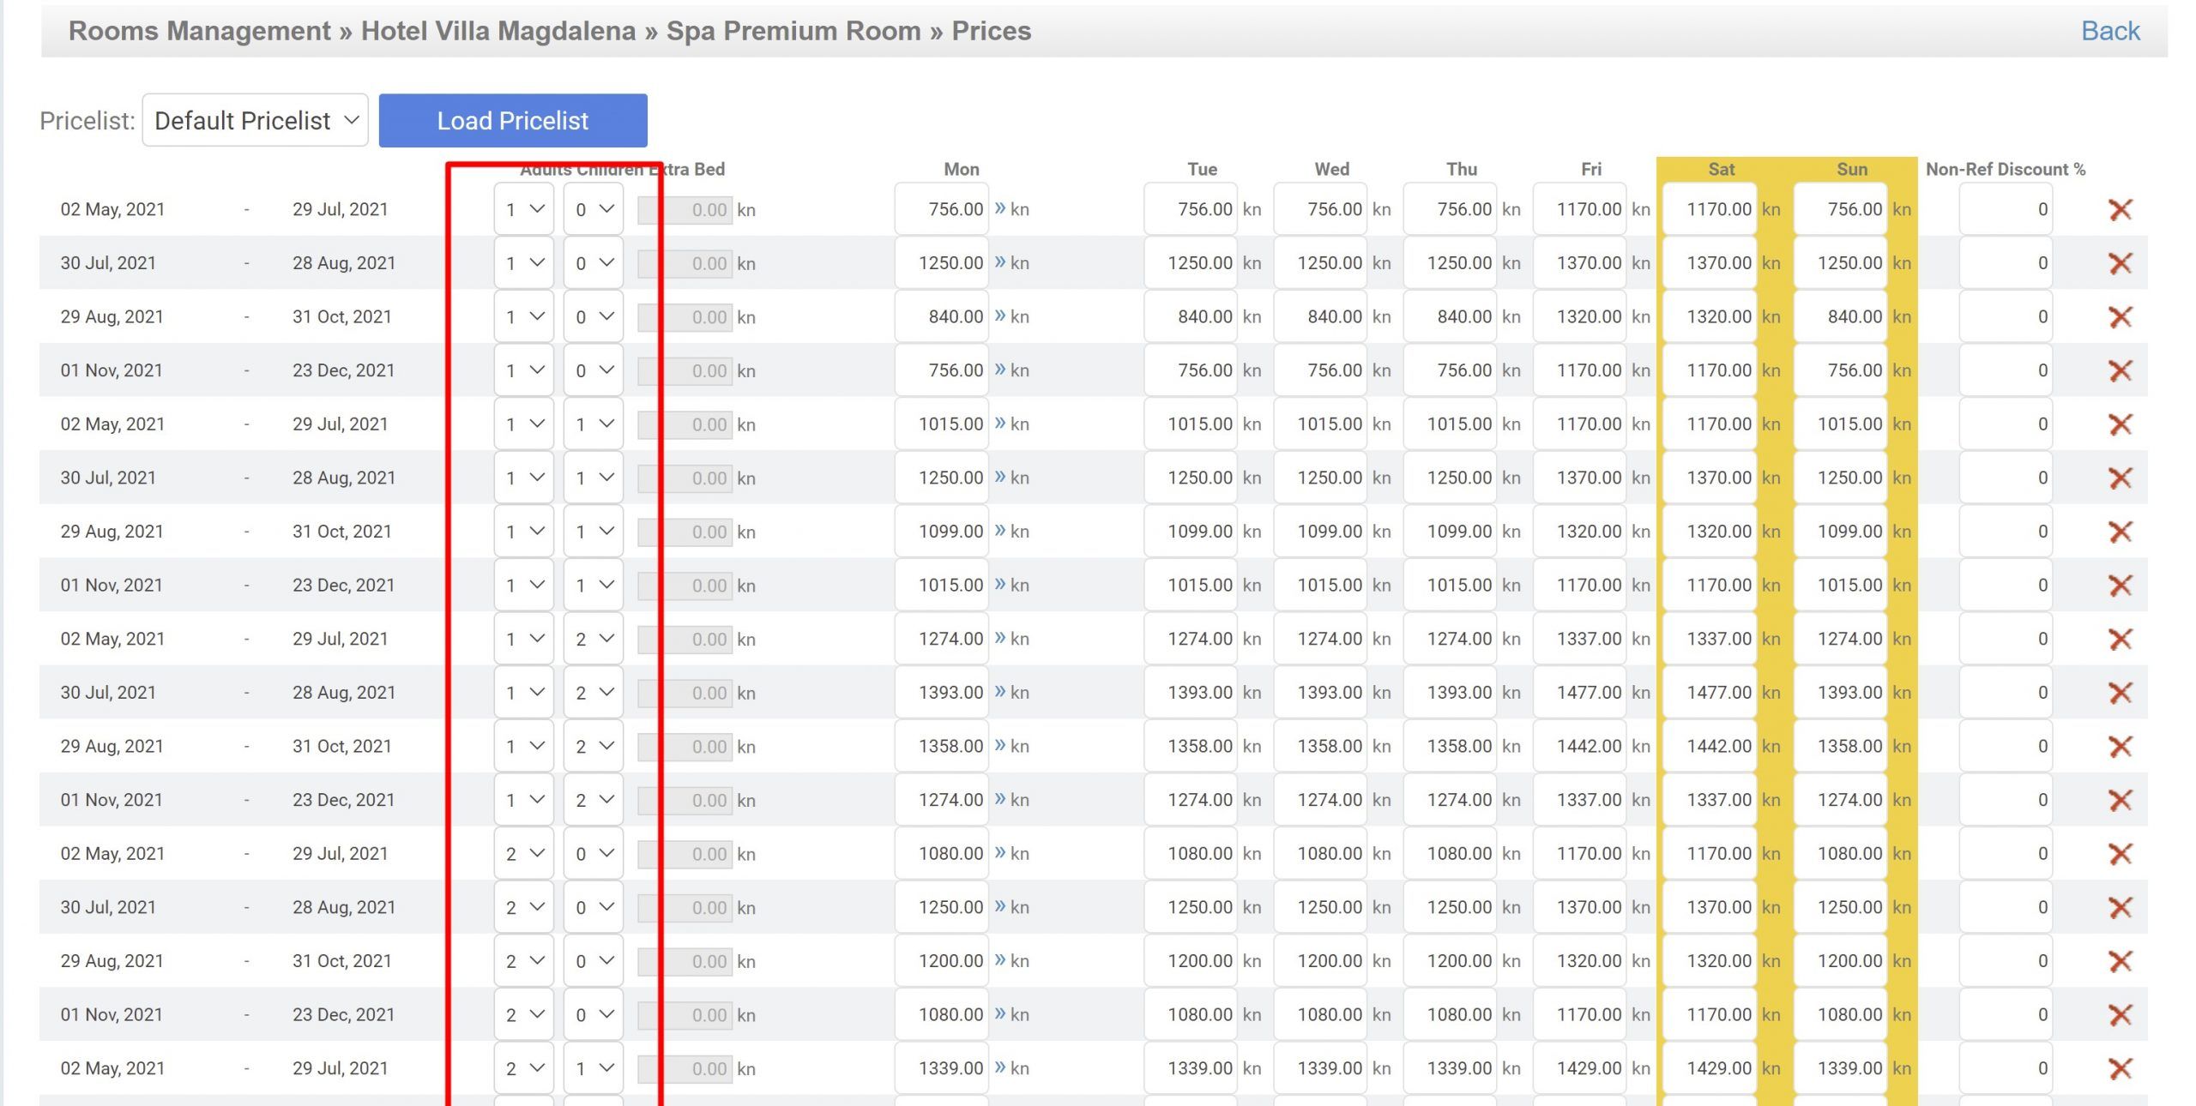Remove the row with Monday price 1393.00
The width and height of the screenshot is (2196, 1106).
pyautogui.click(x=2120, y=693)
